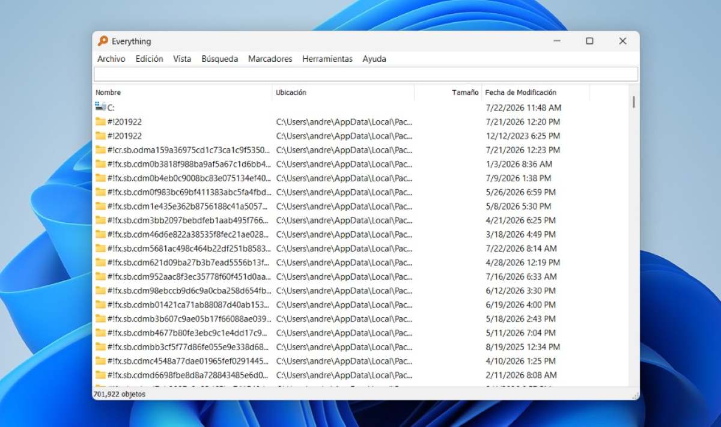Click date '12/12/2023 6:25 PM'

coord(522,136)
